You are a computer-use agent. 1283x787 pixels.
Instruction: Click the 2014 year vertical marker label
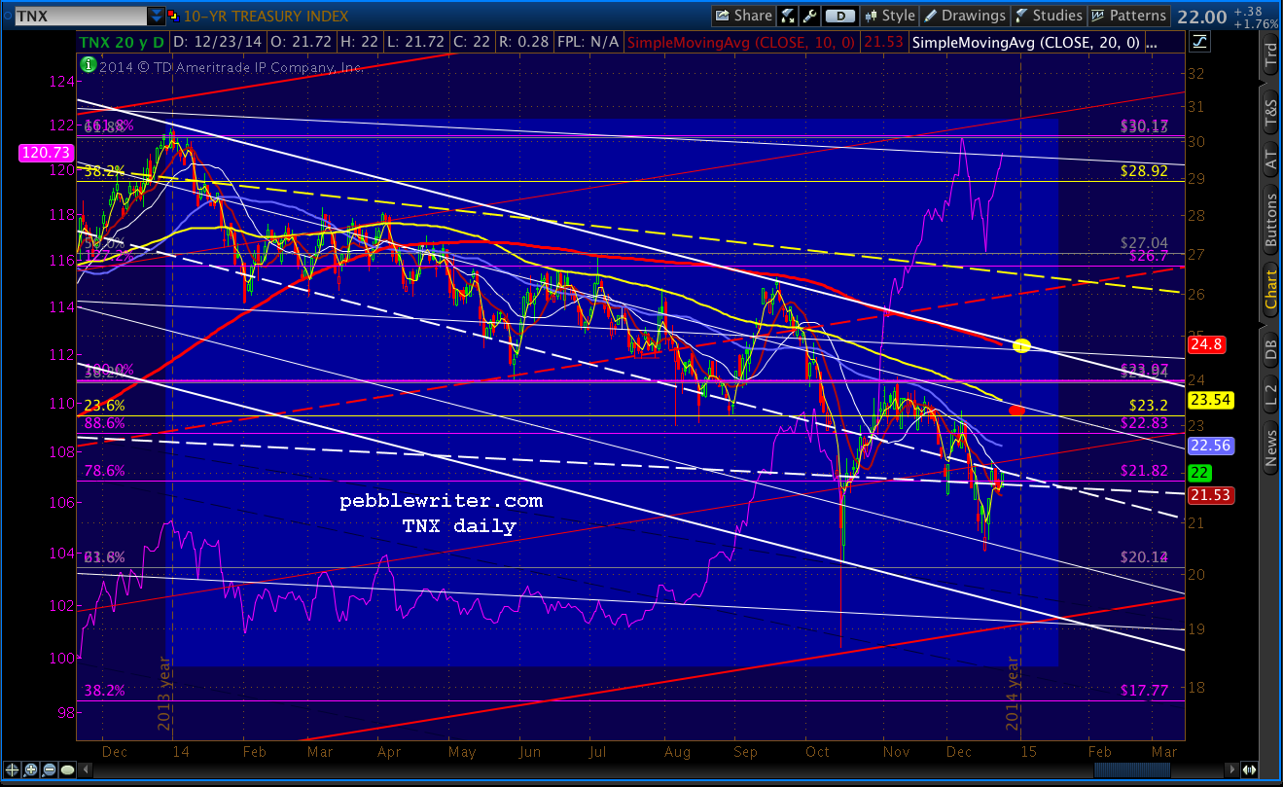pos(1012,695)
